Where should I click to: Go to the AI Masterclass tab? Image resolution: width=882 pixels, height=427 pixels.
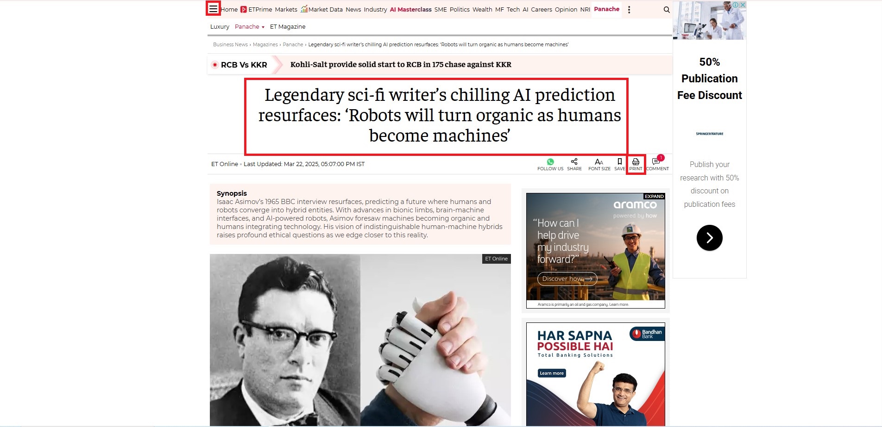tap(410, 10)
